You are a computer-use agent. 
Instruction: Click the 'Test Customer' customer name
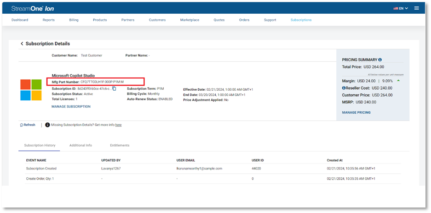click(x=92, y=55)
